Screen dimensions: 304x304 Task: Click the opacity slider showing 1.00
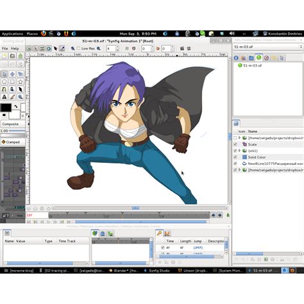13,131
